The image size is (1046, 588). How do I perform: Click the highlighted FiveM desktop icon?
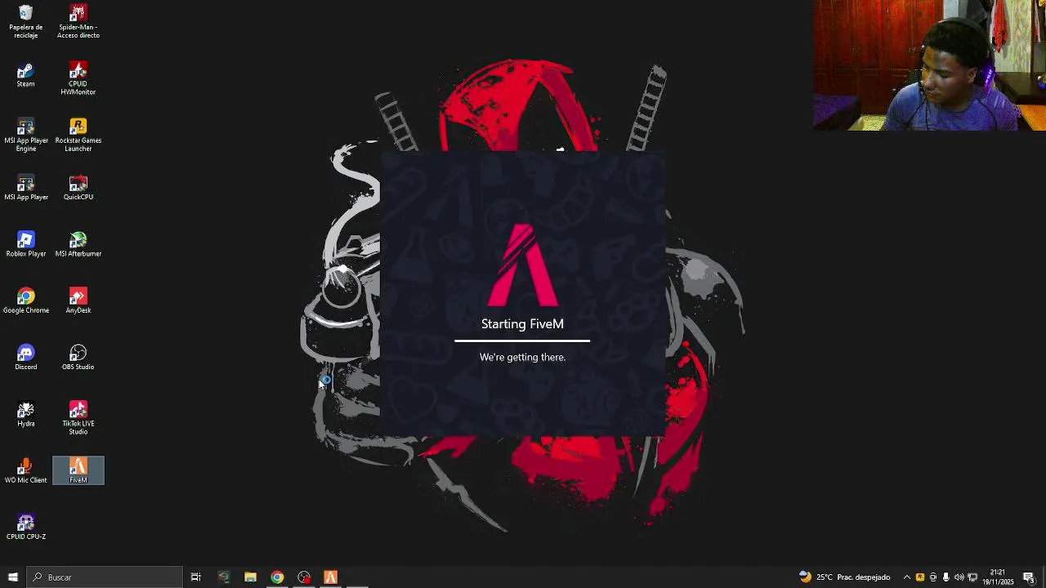(x=78, y=470)
